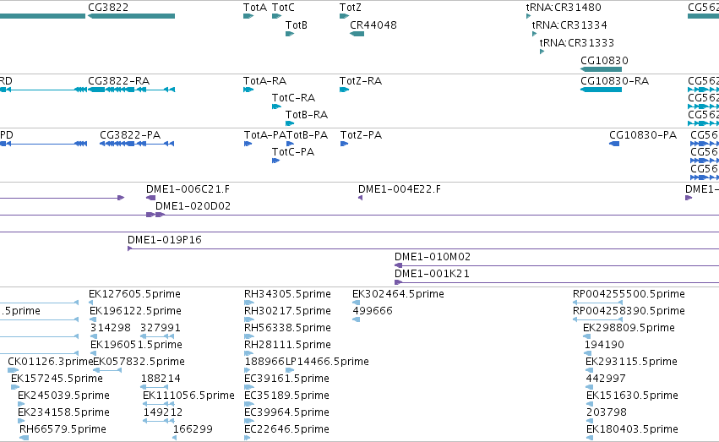Select the 149212 EST label
This screenshot has width=719, height=442.
pos(163,412)
